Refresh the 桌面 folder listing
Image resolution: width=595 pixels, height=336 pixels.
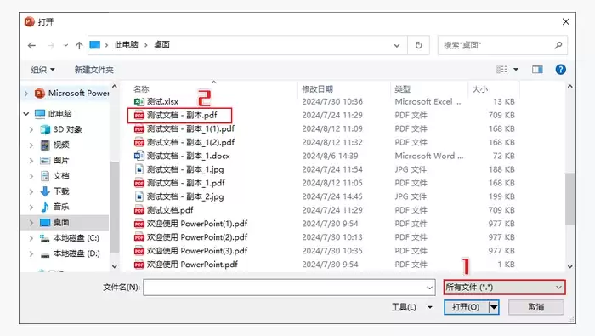tap(418, 46)
